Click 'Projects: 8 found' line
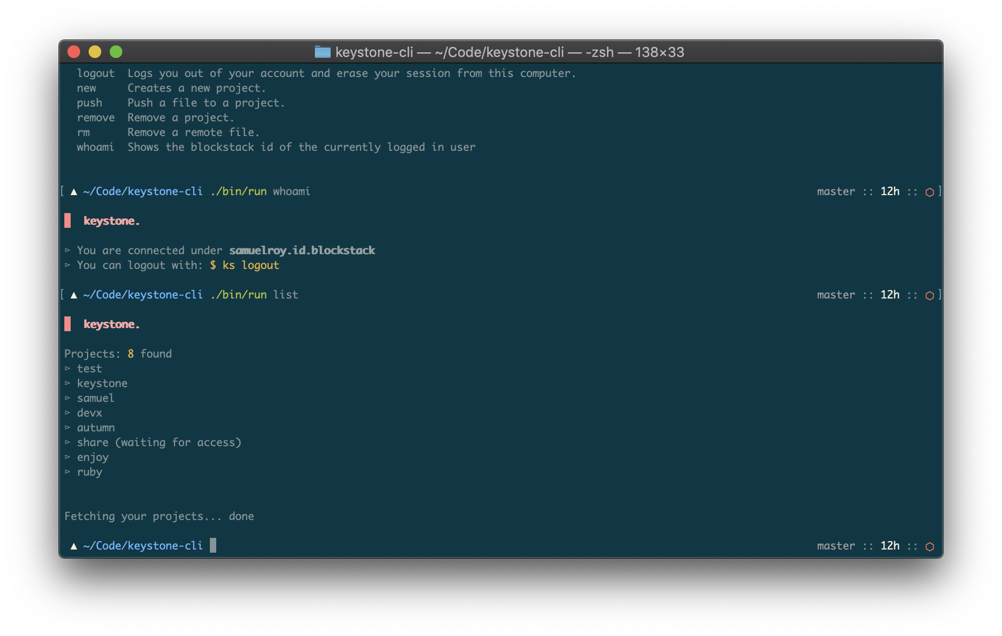Image resolution: width=1002 pixels, height=636 pixels. pyautogui.click(x=118, y=354)
